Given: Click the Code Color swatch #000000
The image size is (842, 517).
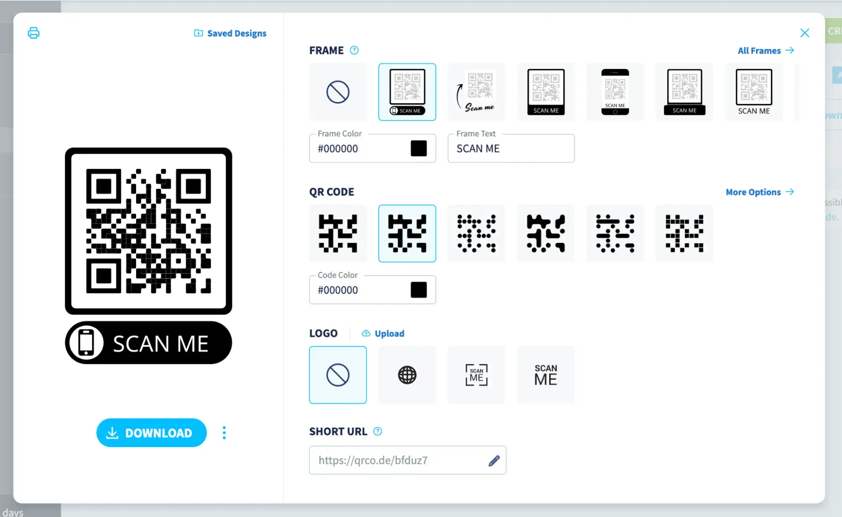Looking at the screenshot, I should [x=419, y=290].
